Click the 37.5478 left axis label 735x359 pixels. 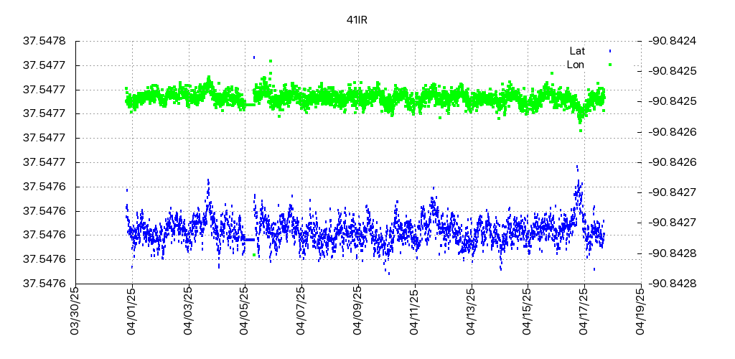pyautogui.click(x=45, y=41)
